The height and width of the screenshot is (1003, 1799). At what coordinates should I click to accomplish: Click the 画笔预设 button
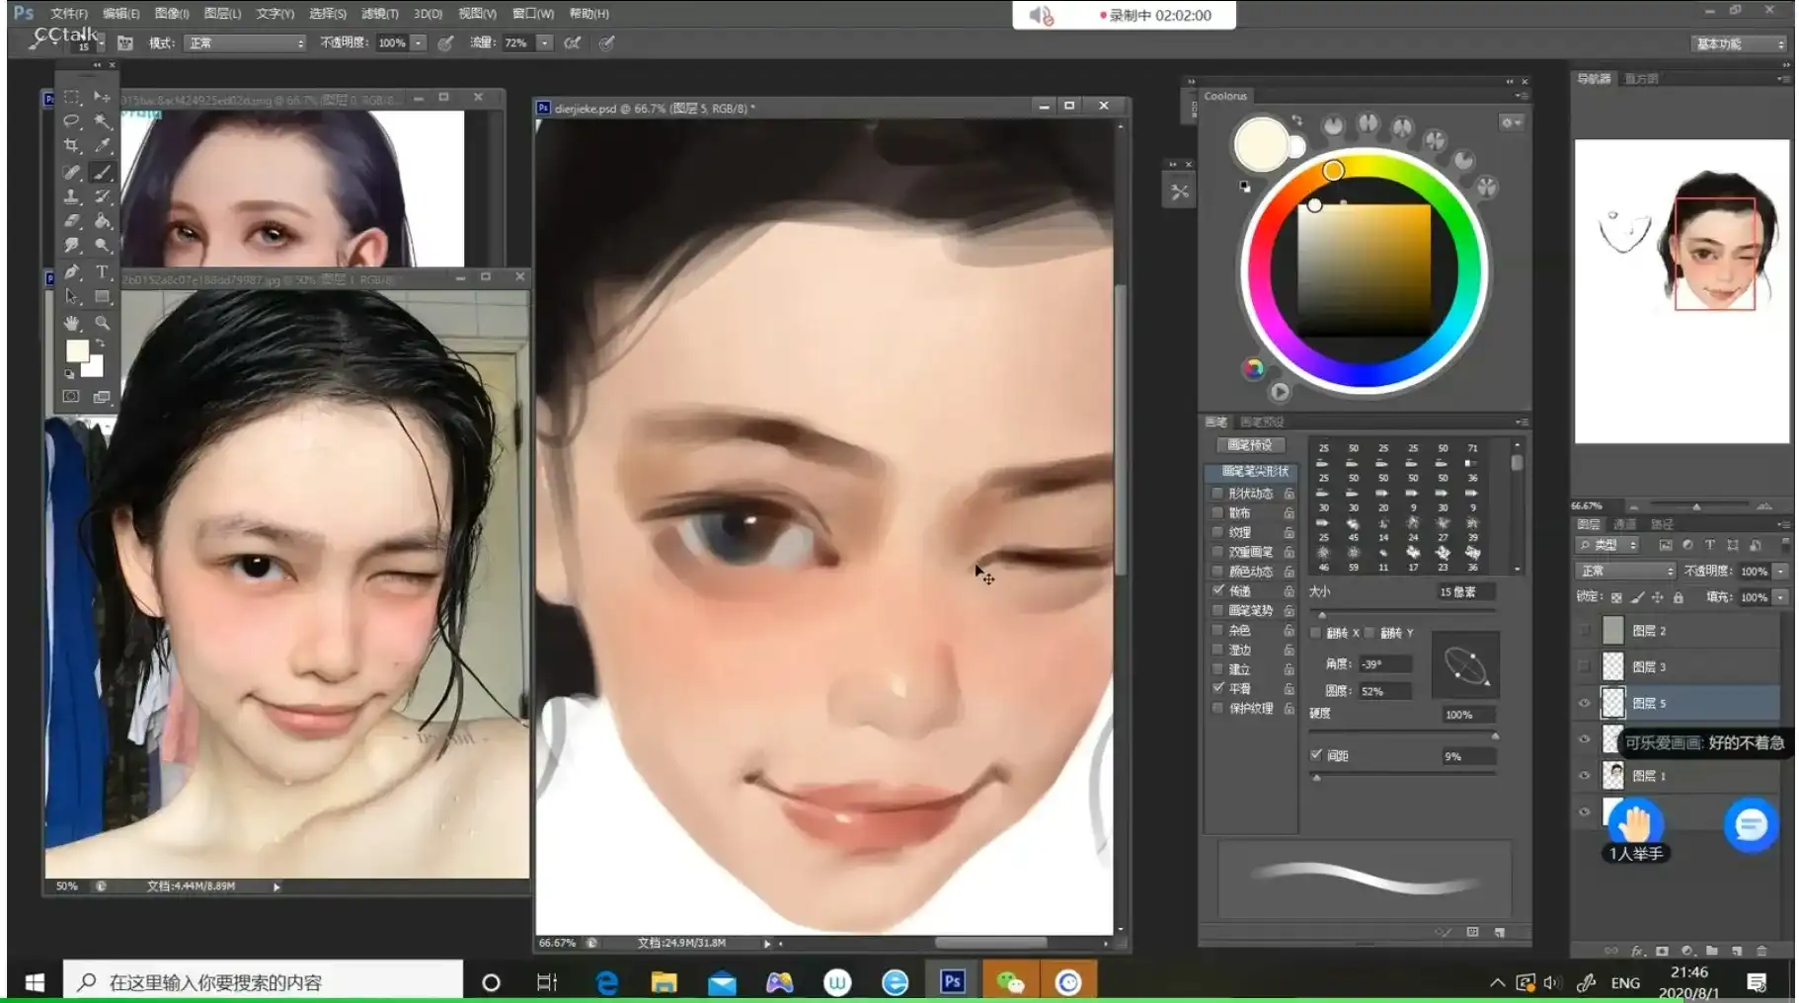coord(1250,445)
